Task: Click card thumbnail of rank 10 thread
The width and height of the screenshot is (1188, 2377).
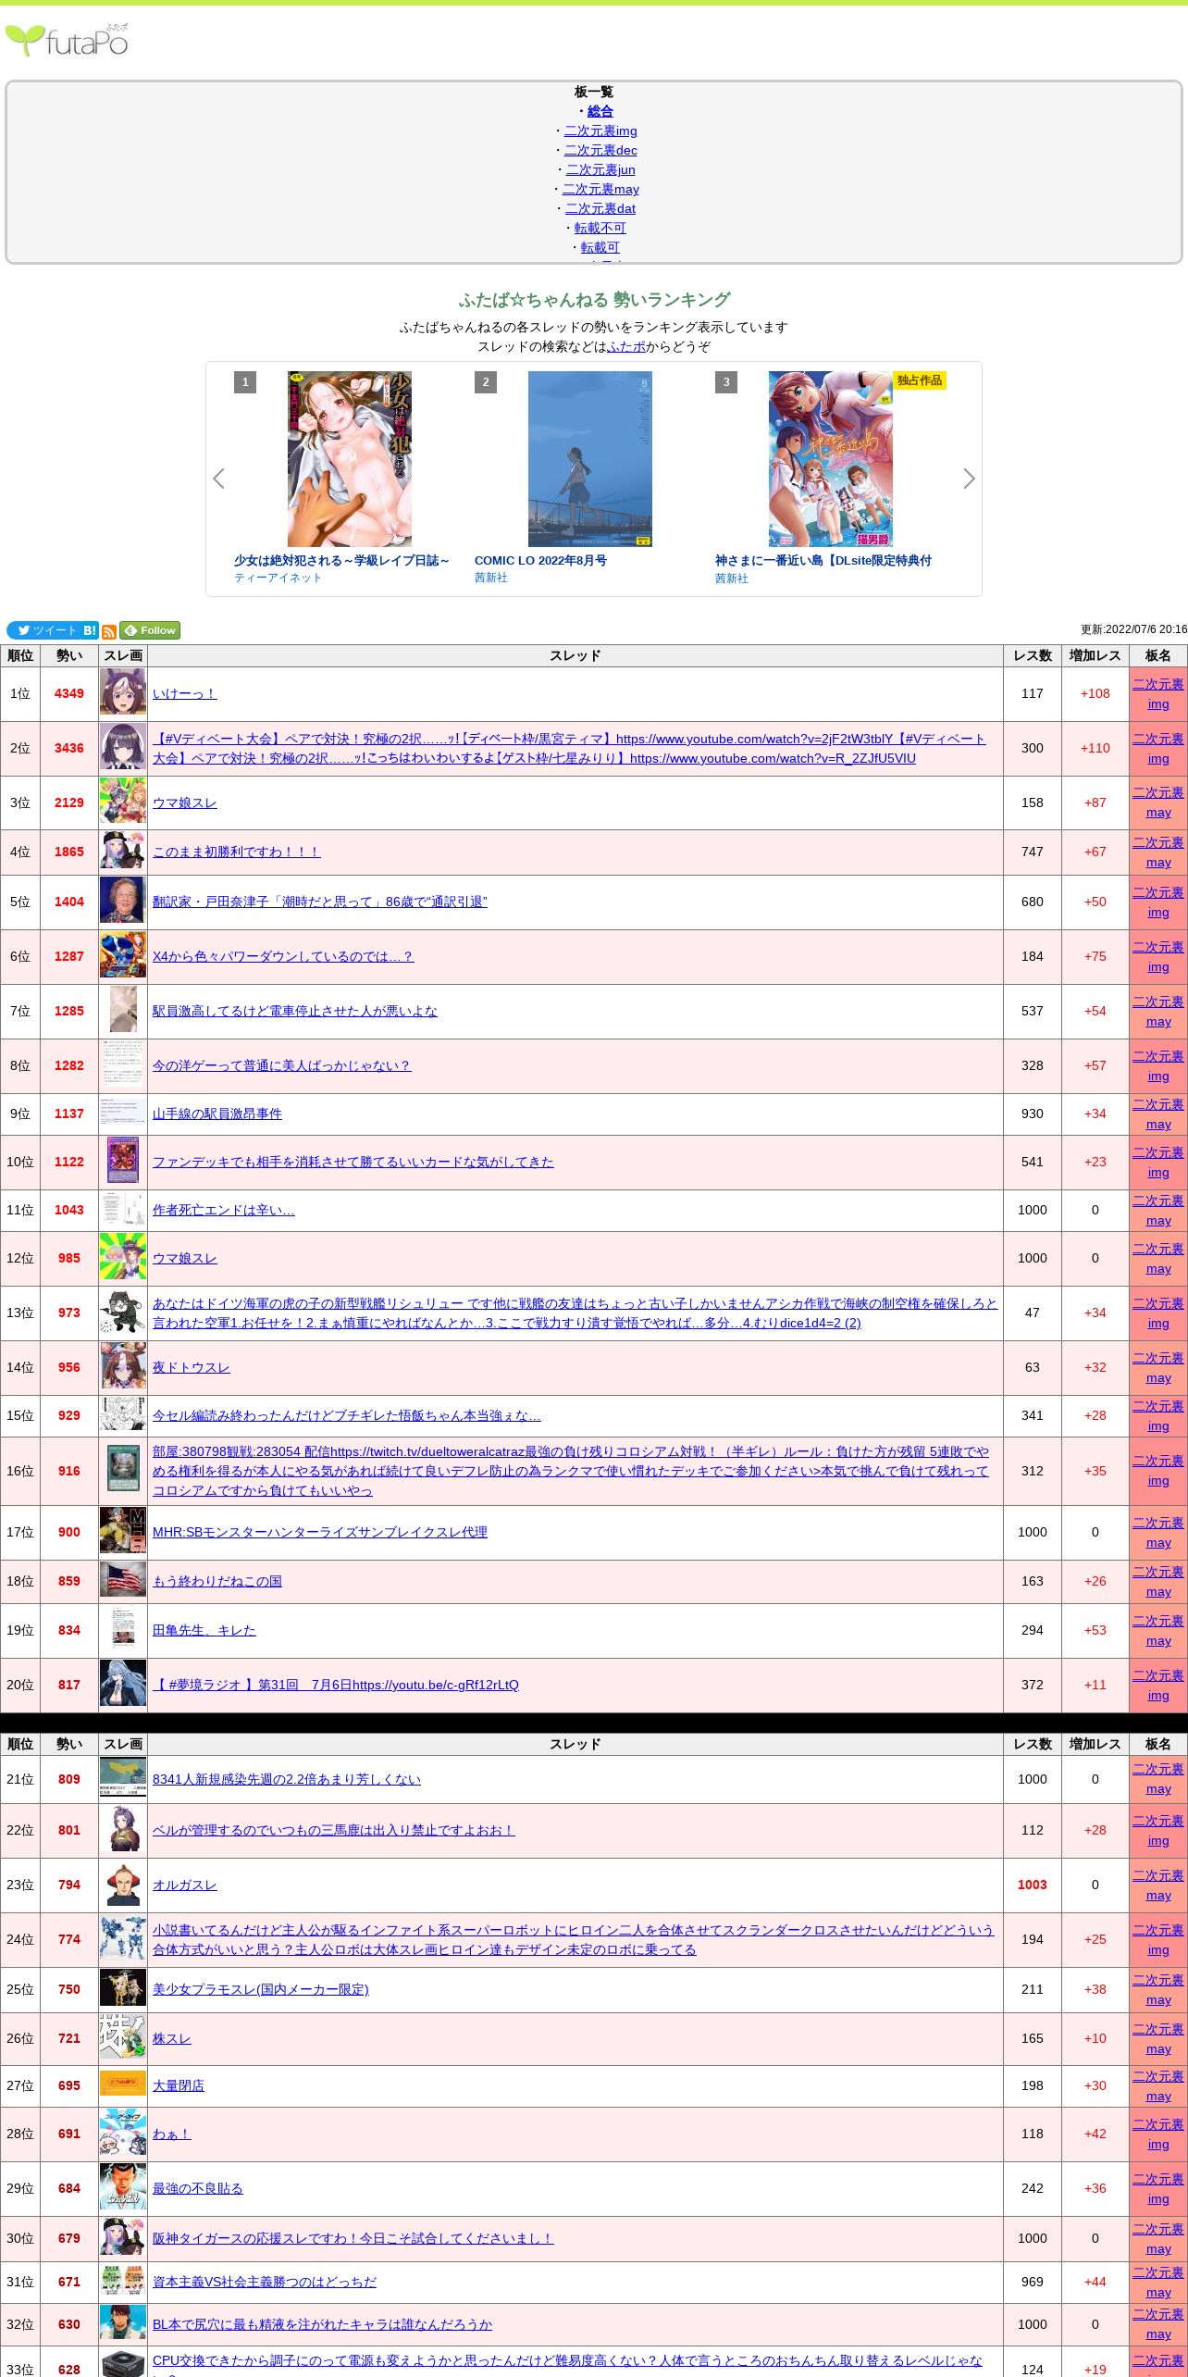Action: (123, 1161)
